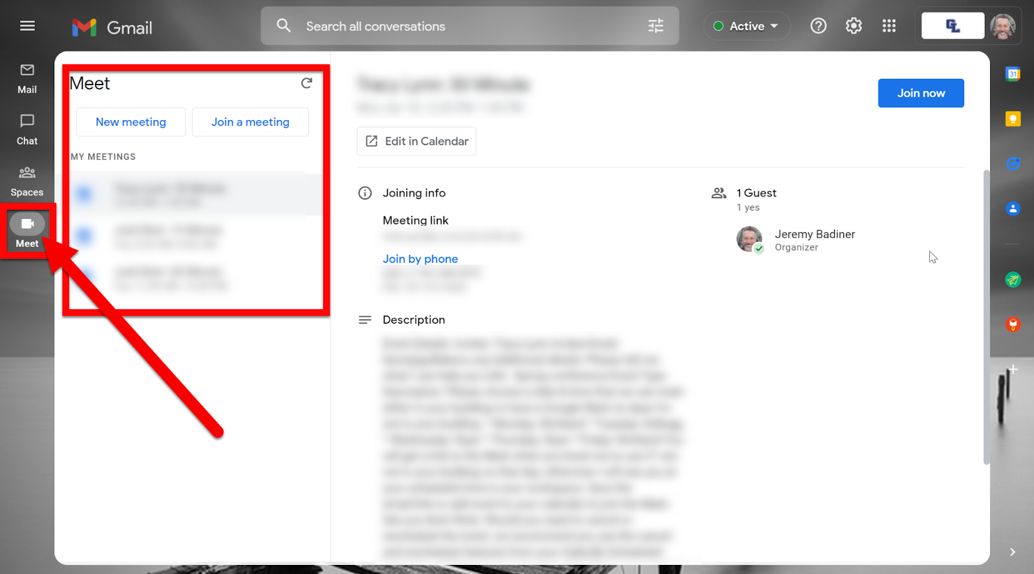Click Jeremy Badiner's avatar in the guest list

point(750,240)
